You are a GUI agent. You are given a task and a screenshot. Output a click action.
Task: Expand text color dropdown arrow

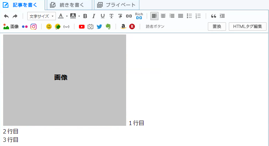click(67, 16)
